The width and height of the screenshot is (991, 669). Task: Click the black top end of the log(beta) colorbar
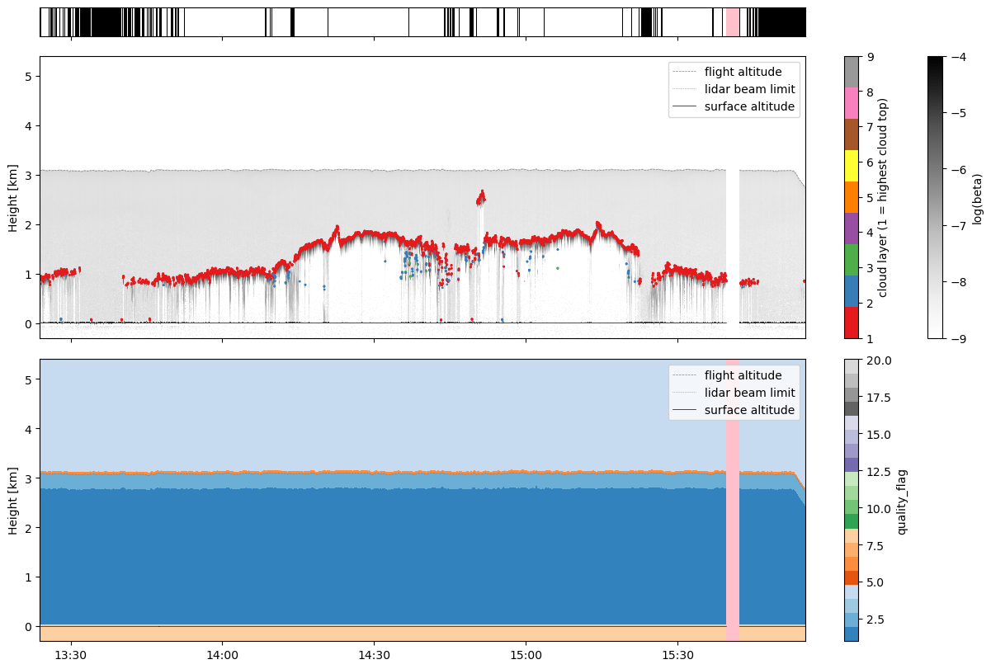tap(935, 60)
